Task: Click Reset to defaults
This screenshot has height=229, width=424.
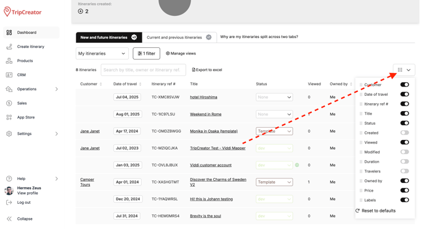Action: [375, 211]
